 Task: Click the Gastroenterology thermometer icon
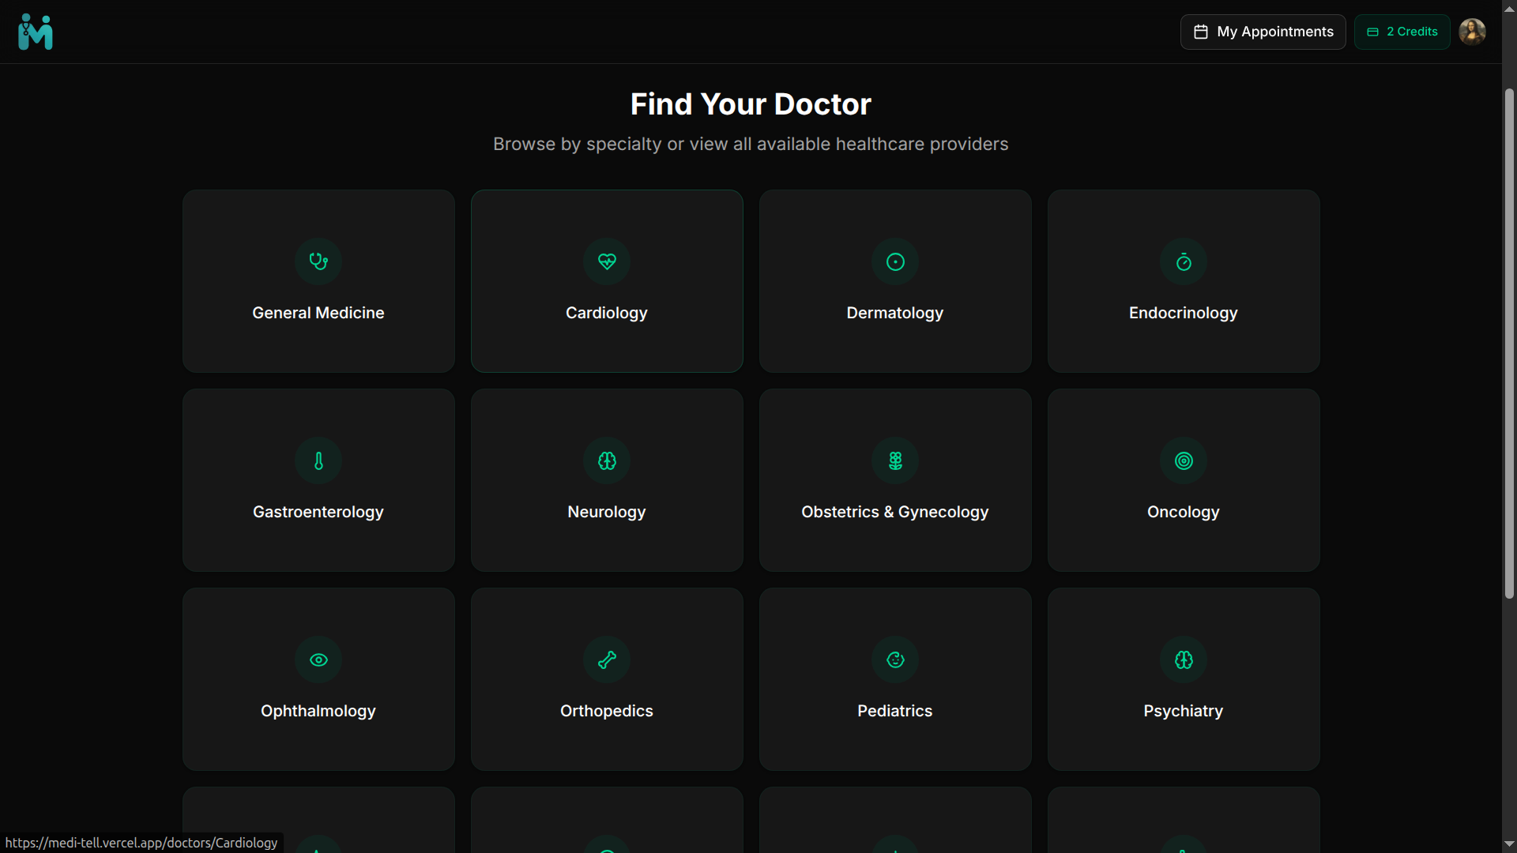[x=318, y=460]
